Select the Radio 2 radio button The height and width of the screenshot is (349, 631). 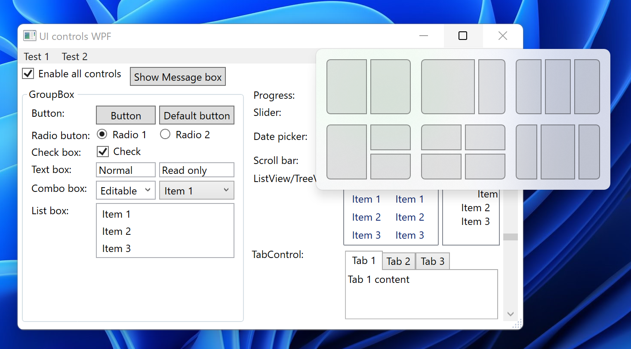point(165,134)
